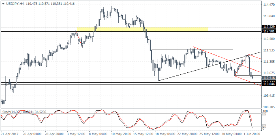Click the dropdown triangle beside USDJPY,H4

click(3, 3)
